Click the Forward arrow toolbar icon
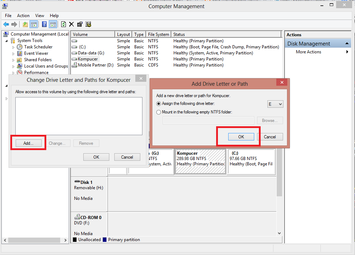 pyautogui.click(x=14, y=25)
